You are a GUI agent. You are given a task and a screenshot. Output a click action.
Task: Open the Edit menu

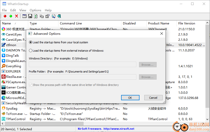(13, 10)
